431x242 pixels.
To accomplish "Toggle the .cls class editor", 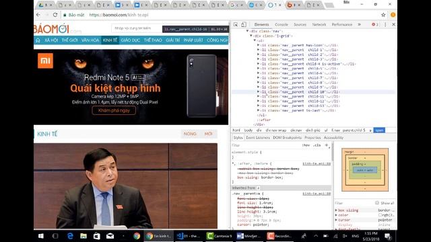I will (317, 145).
